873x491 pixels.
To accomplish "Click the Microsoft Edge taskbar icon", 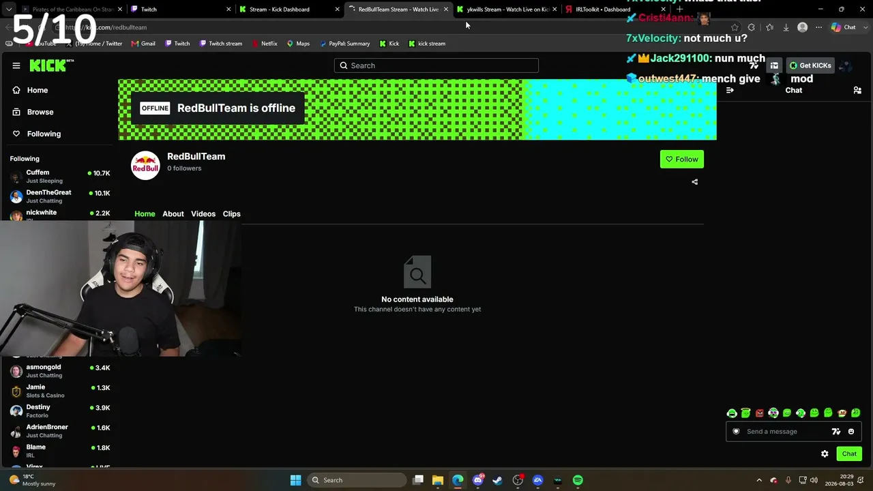I will coord(458,480).
